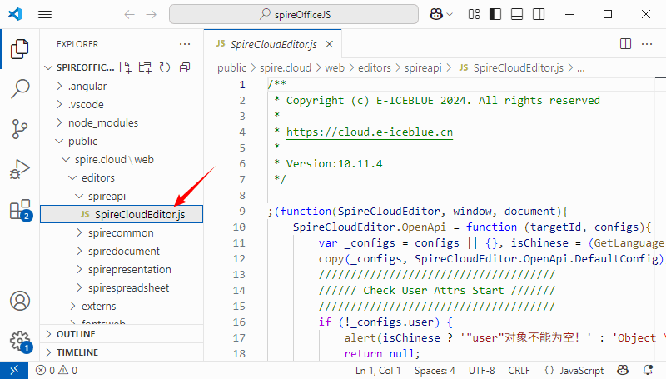Open the Explorer view in activity bar
The height and width of the screenshot is (379, 666).
pyautogui.click(x=19, y=49)
